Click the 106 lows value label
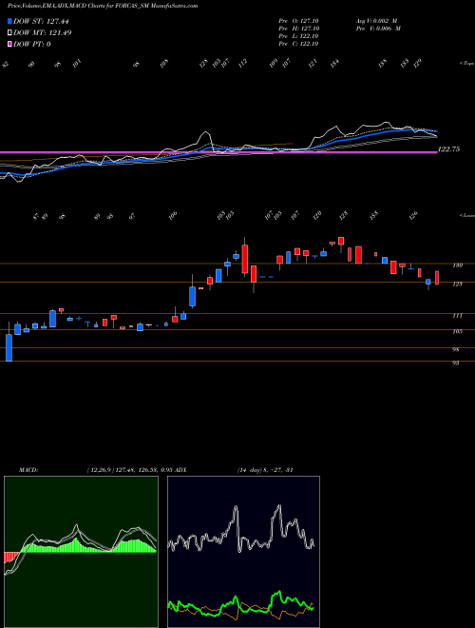The height and width of the screenshot is (628, 475). [x=173, y=216]
